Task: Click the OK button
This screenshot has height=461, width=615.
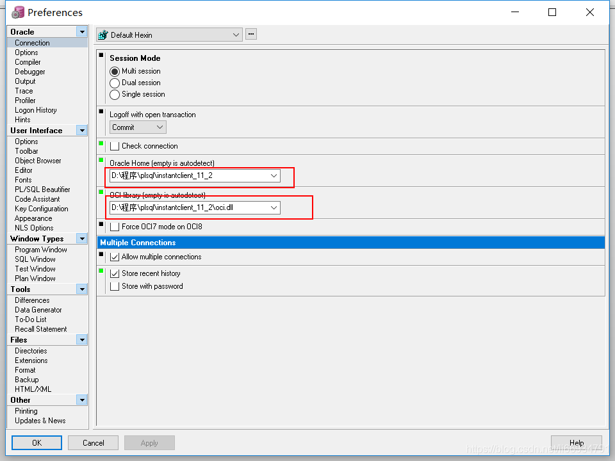Action: (x=37, y=443)
